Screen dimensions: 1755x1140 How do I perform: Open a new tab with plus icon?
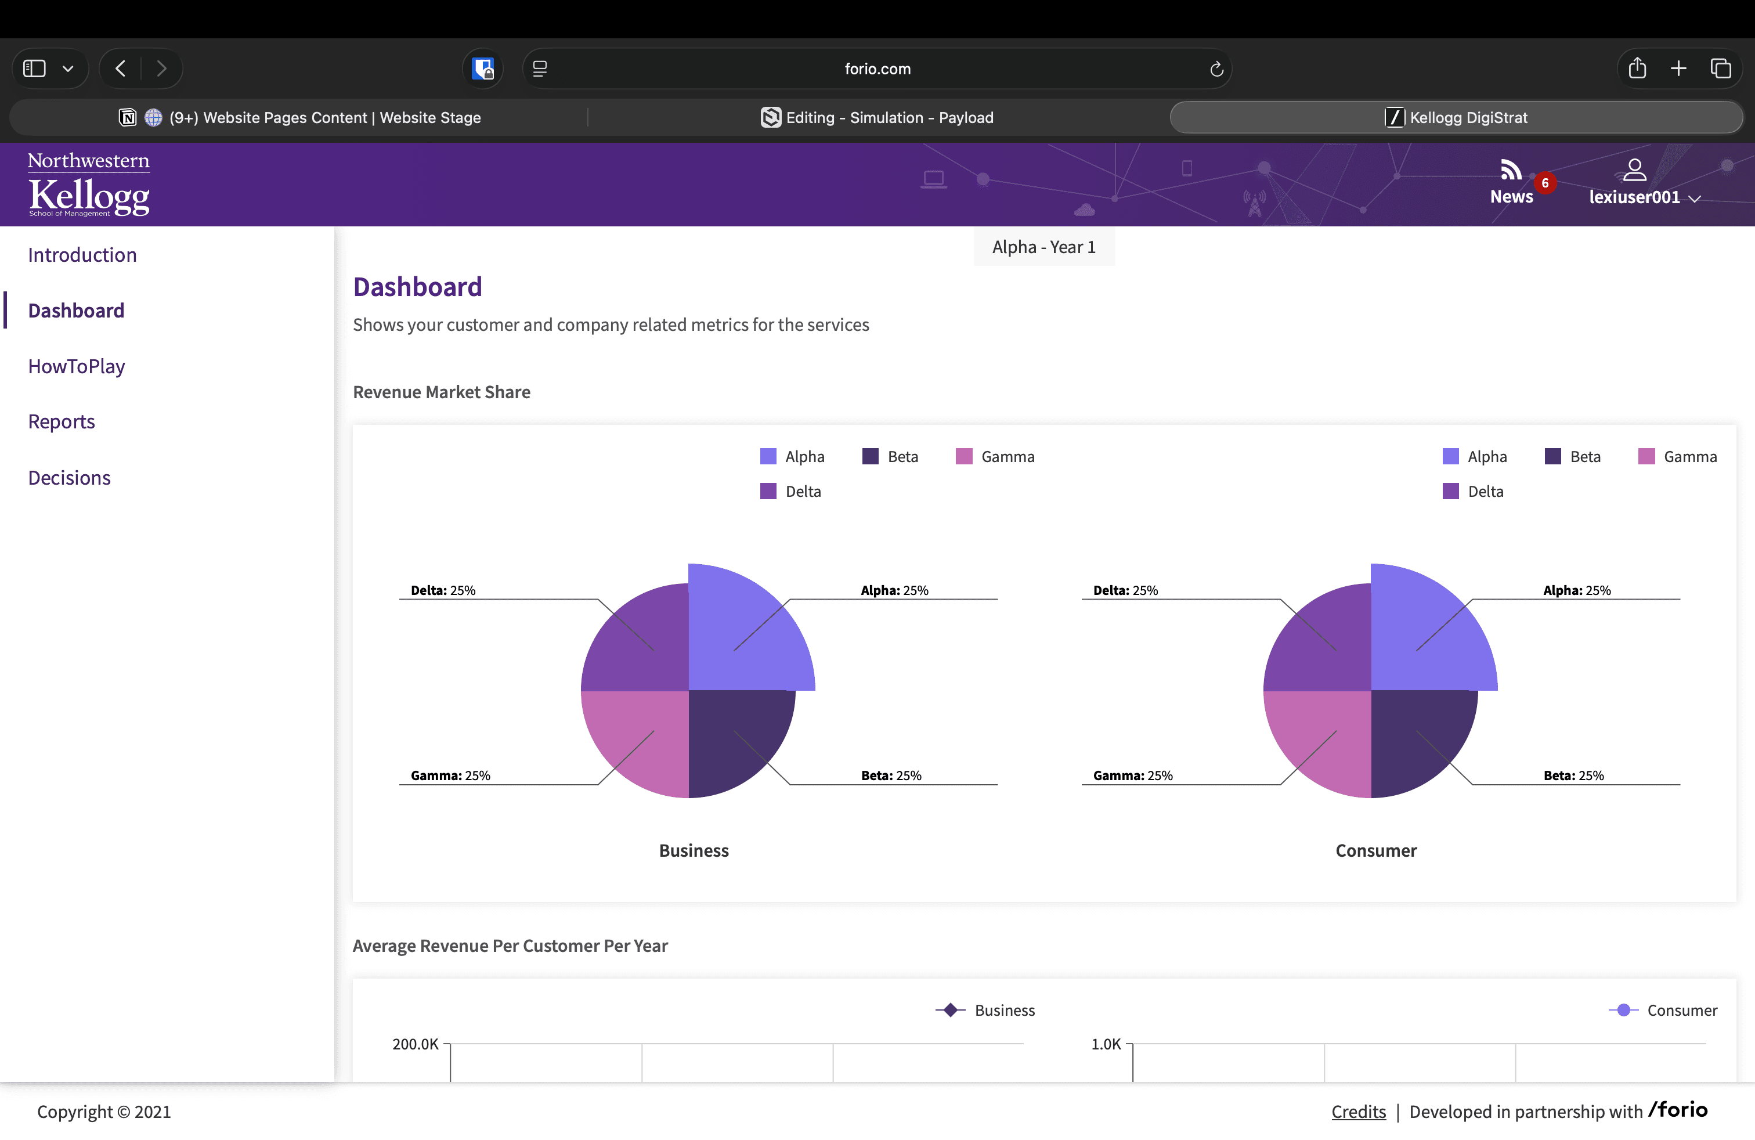pos(1678,68)
